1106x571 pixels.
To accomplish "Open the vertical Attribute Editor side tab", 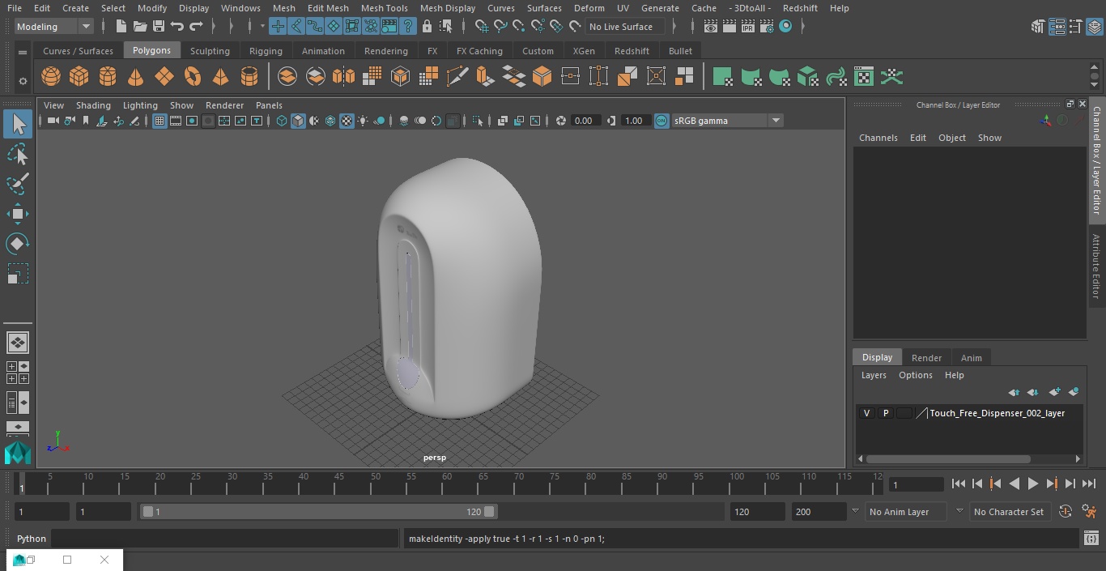I will pyautogui.click(x=1096, y=266).
